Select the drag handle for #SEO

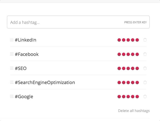click(x=12, y=68)
